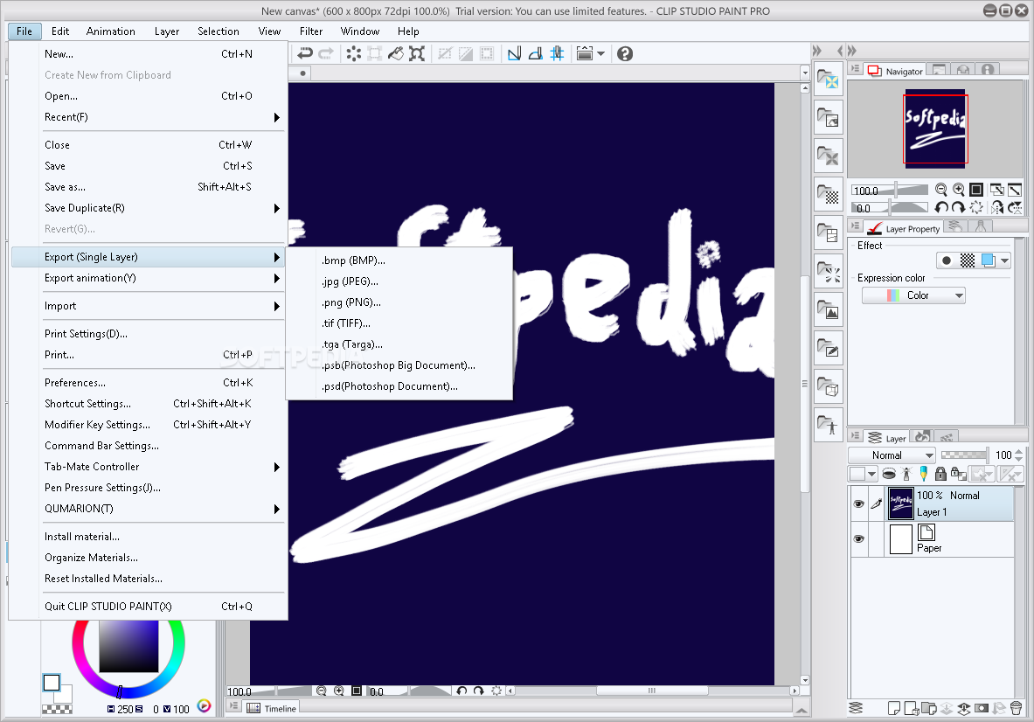The image size is (1034, 722).
Task: Click zoom in magnifier in Navigator
Action: click(959, 190)
